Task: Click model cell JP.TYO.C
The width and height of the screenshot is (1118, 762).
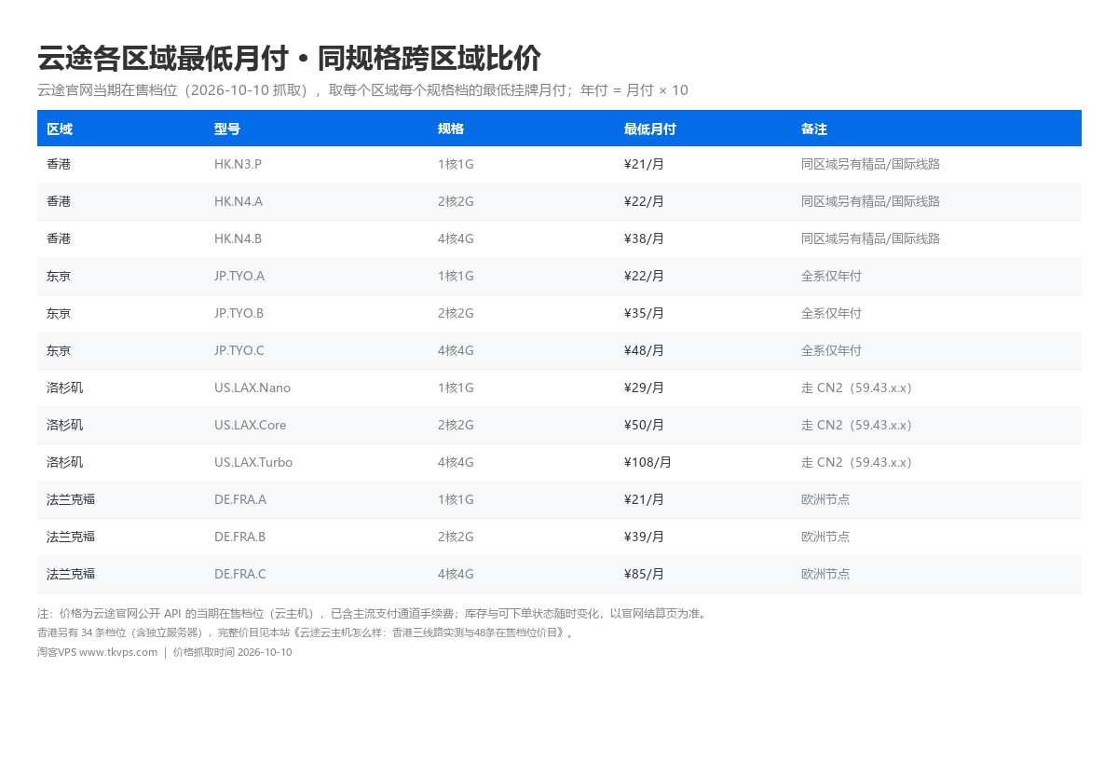Action: (x=239, y=350)
